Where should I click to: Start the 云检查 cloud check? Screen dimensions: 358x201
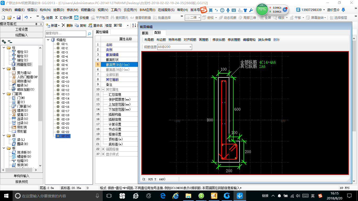point(82,18)
